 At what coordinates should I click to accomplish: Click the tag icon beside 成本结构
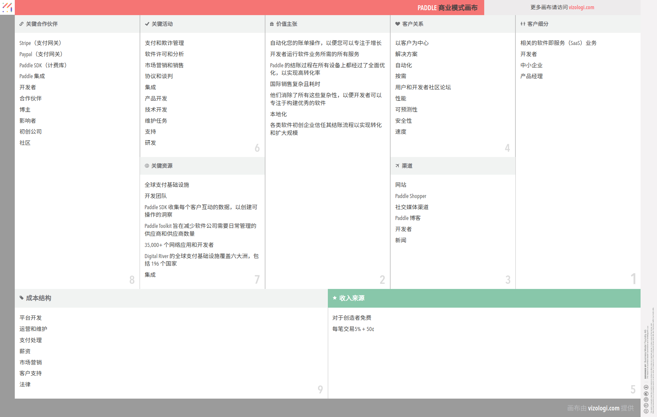(21, 298)
